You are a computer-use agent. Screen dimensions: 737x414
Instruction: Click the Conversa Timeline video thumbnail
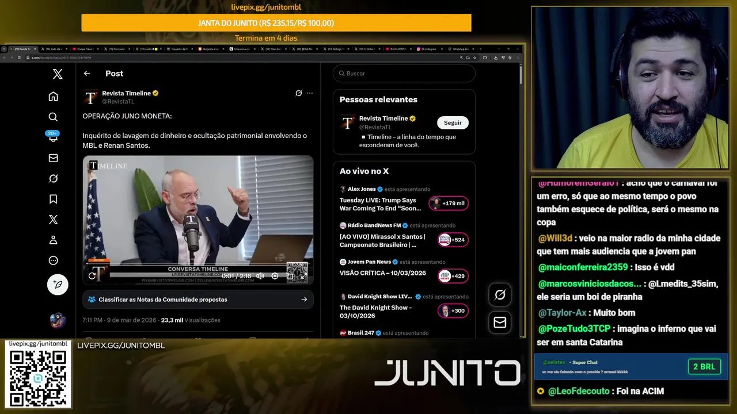[x=198, y=220]
